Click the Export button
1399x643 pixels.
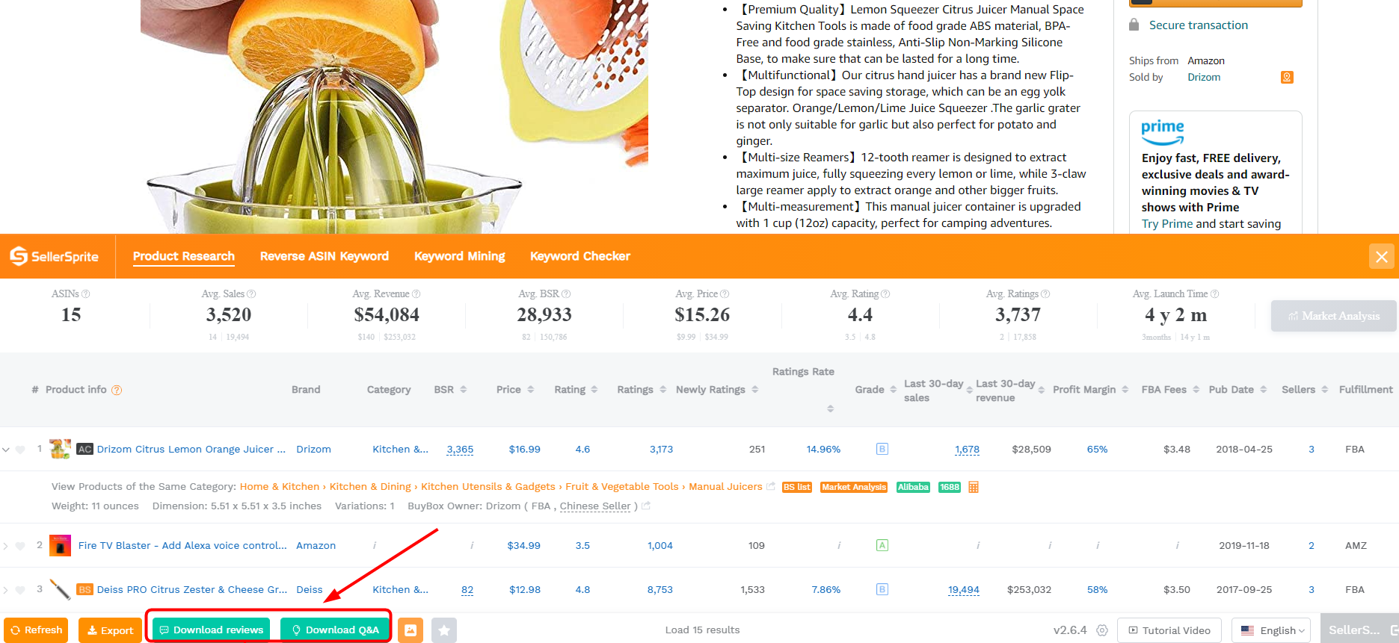tap(110, 630)
